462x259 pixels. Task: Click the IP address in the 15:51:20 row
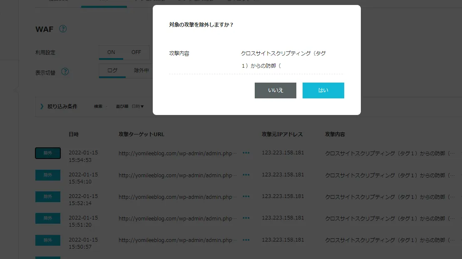coord(283,218)
